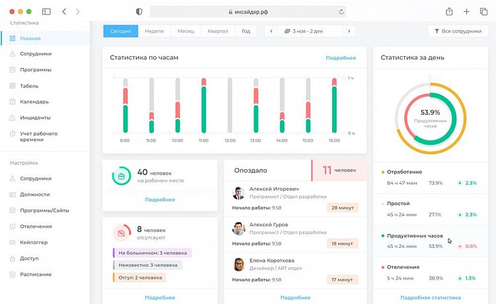Show the browser tab overview icon

(x=483, y=12)
